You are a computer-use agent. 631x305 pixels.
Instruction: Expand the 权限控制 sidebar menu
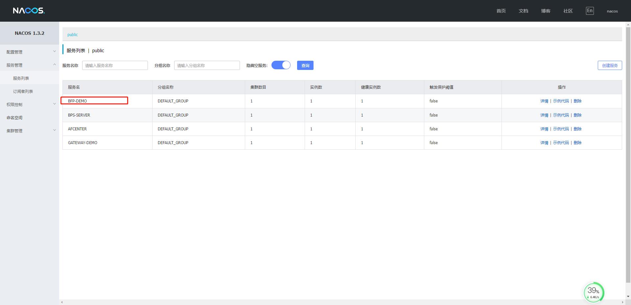[x=30, y=104]
